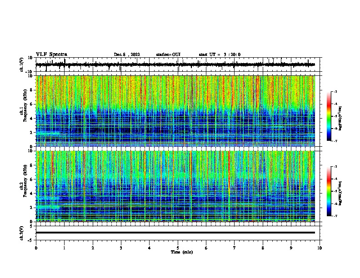This screenshot has height=278, width=360.
Task: Click the log(PSD) label beside ch.2 color bar
Action: click(340, 193)
